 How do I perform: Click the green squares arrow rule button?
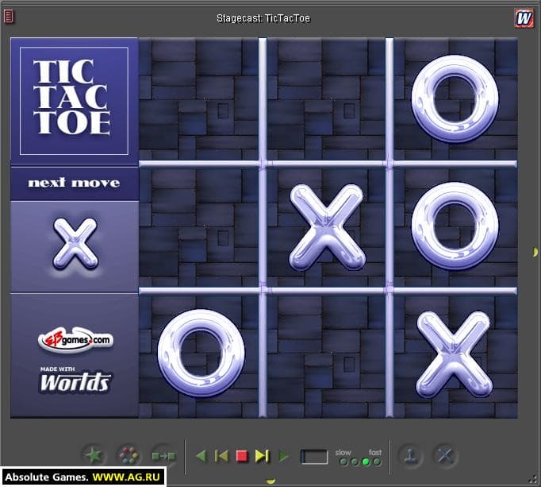click(x=163, y=456)
